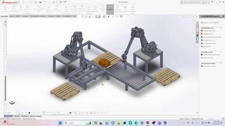The width and height of the screenshot is (225, 126).
Task: Click the highlighted Instant3D tool
Action: point(110,9)
